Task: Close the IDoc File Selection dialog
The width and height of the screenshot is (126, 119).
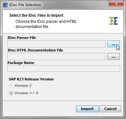Action: point(116,4)
